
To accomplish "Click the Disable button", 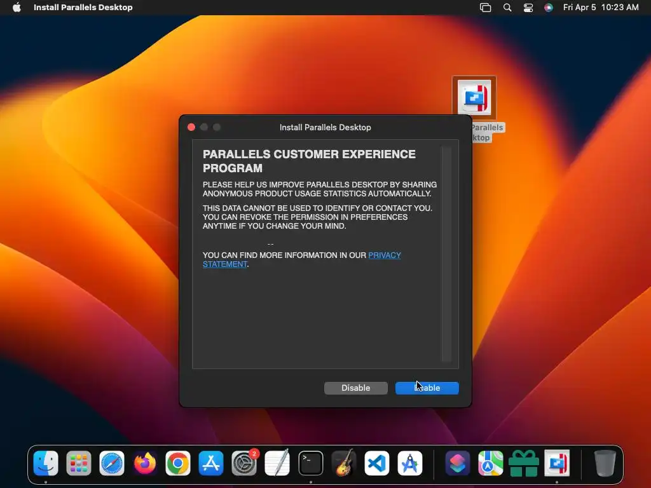I will pos(356,388).
